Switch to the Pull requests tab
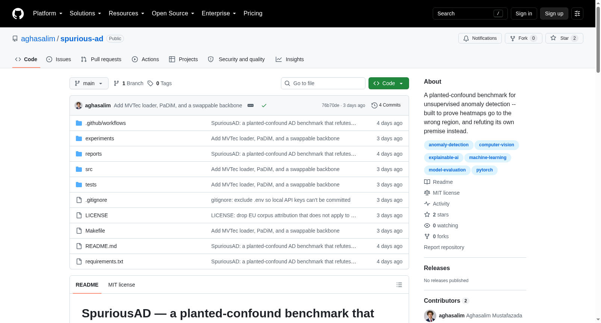Image resolution: width=601 pixels, height=323 pixels. pos(101,59)
